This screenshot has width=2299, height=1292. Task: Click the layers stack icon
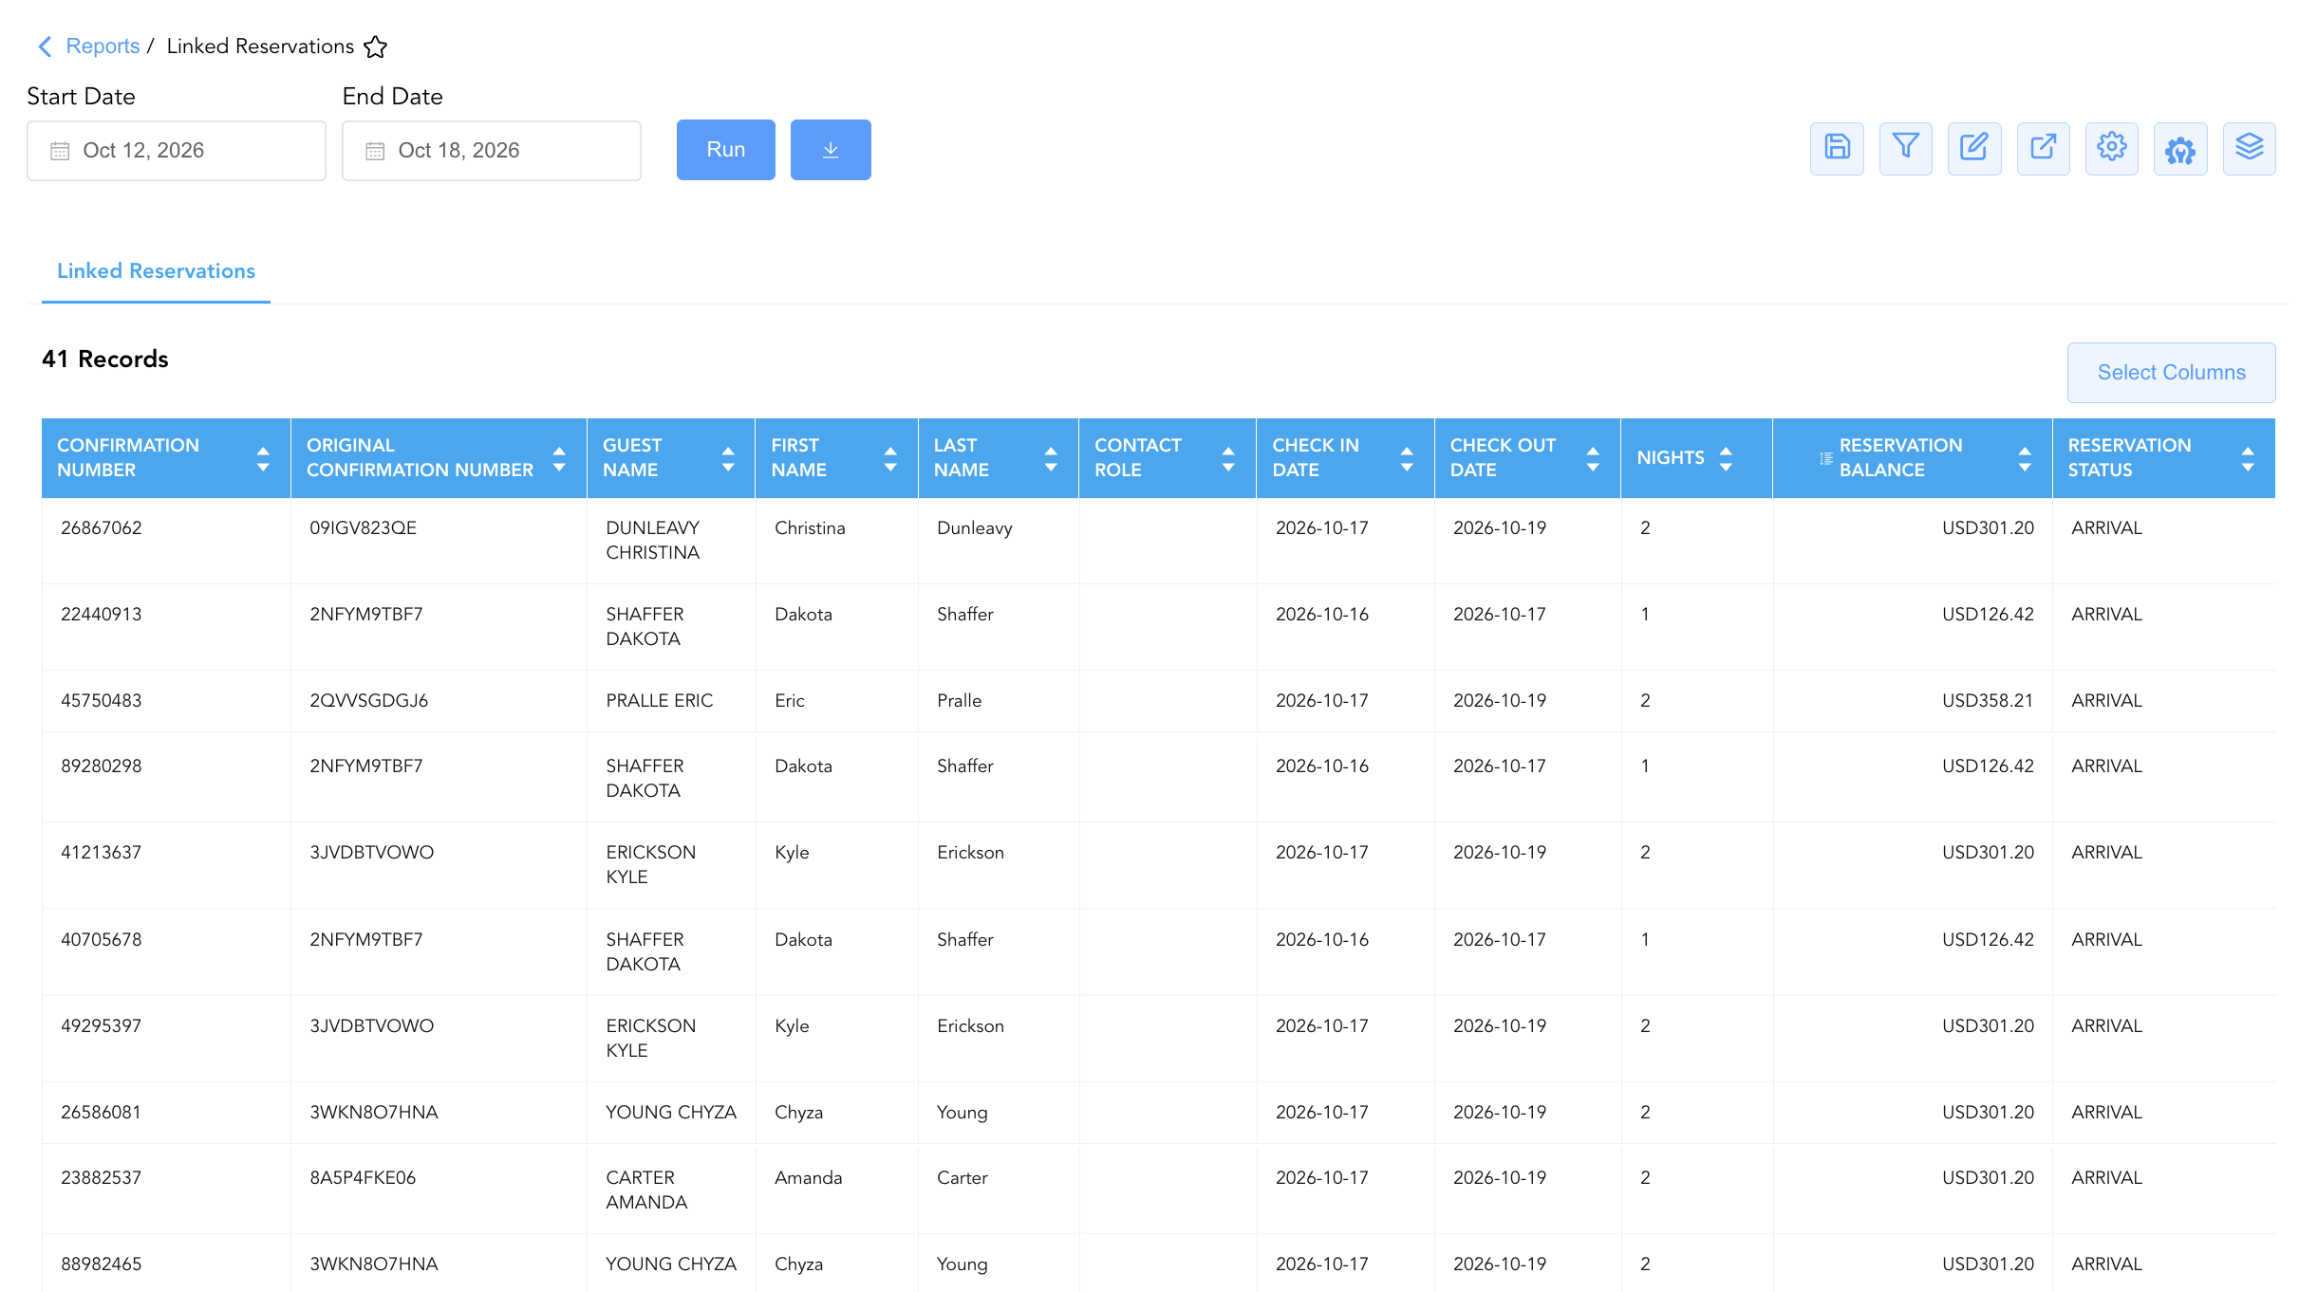(2250, 149)
